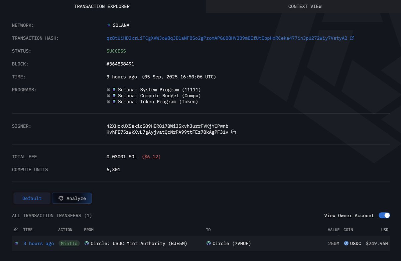Open Solana: System Program (11111)

pyautogui.click(x=159, y=90)
